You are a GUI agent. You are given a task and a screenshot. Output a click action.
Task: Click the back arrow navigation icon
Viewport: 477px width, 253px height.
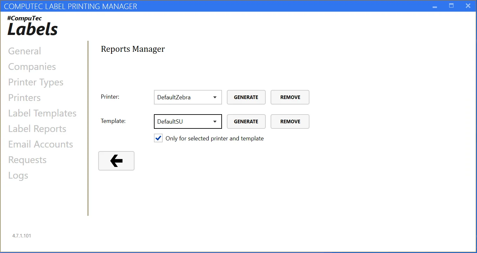click(x=116, y=160)
